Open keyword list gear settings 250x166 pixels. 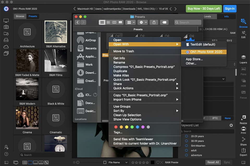click(x=231, y=125)
